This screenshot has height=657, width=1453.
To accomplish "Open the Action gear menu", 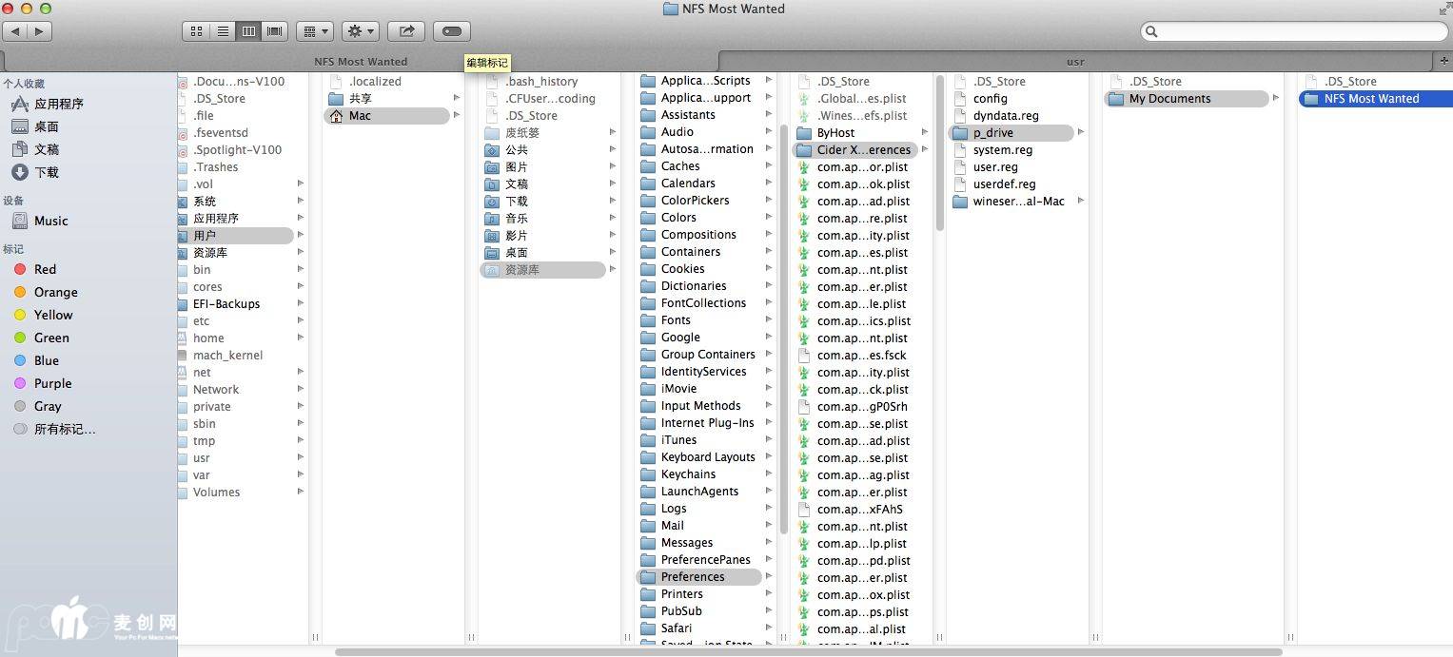I will [361, 31].
